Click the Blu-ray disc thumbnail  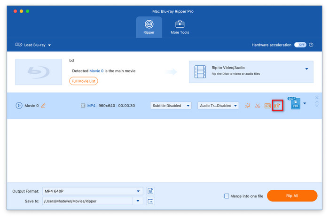click(39, 71)
